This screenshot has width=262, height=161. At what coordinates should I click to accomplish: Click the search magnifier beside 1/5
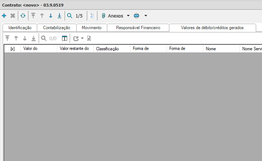(69, 16)
